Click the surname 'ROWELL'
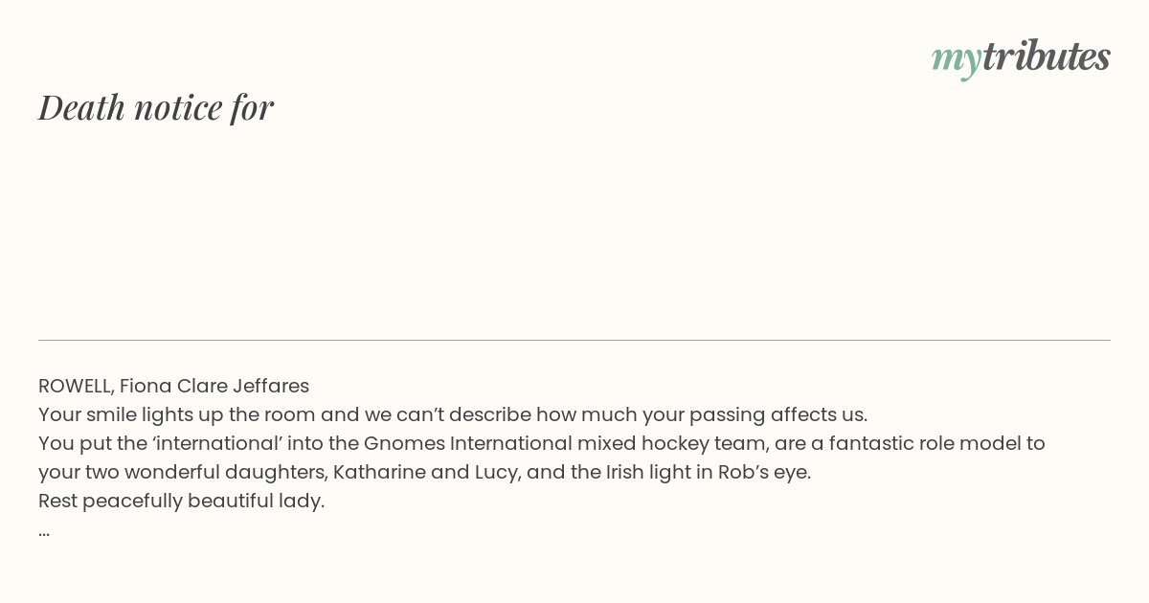 coord(75,386)
